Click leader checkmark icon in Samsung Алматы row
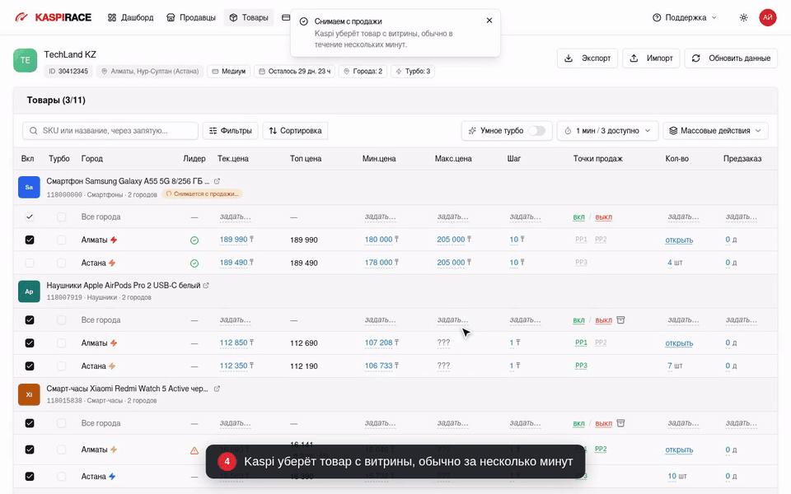This screenshot has height=494, width=791. (x=194, y=240)
